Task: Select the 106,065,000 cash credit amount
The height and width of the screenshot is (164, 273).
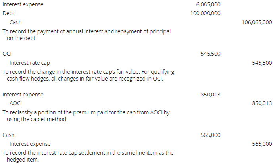Action: pos(257,23)
